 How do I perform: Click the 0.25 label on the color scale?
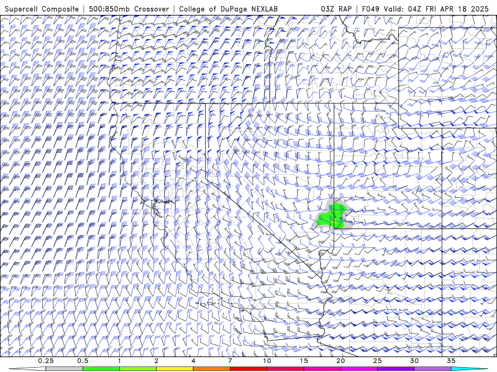(x=45, y=361)
